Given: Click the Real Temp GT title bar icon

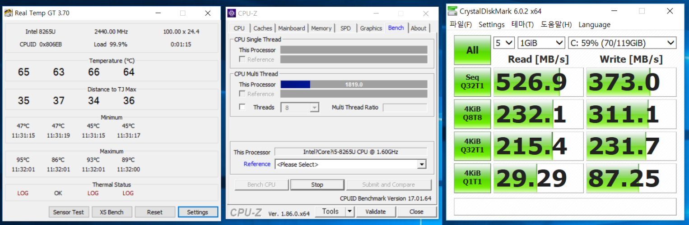Looking at the screenshot, I should click(9, 13).
